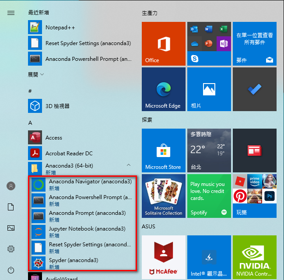The width and height of the screenshot is (284, 280).
Task: Expand recently added list with 展開
Action: pyautogui.click(x=36, y=74)
